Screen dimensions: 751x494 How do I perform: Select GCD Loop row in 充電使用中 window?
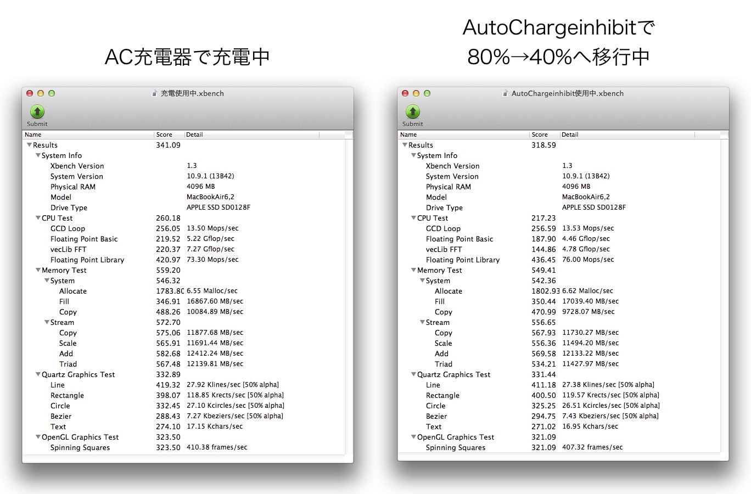pos(184,228)
